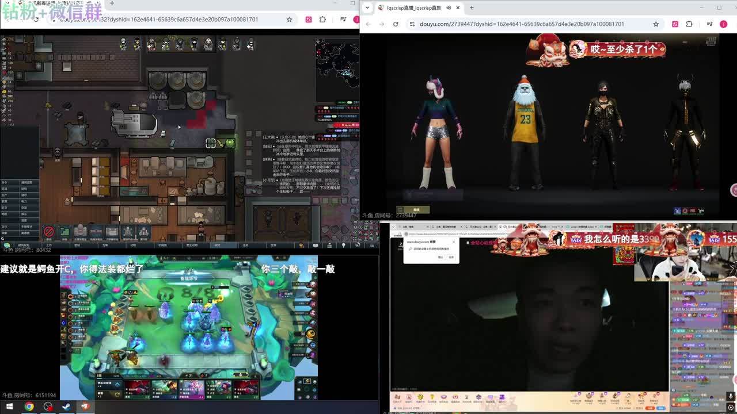The width and height of the screenshot is (737, 414).
Task: Toggle the microphone icon in bottom-right stream
Action: pyautogui.click(x=731, y=397)
